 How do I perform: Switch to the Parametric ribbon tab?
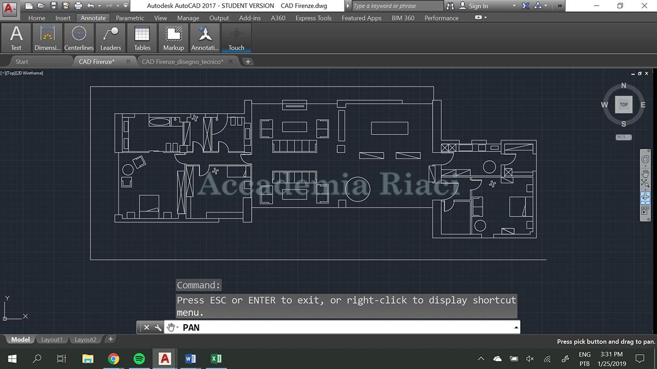pyautogui.click(x=130, y=18)
